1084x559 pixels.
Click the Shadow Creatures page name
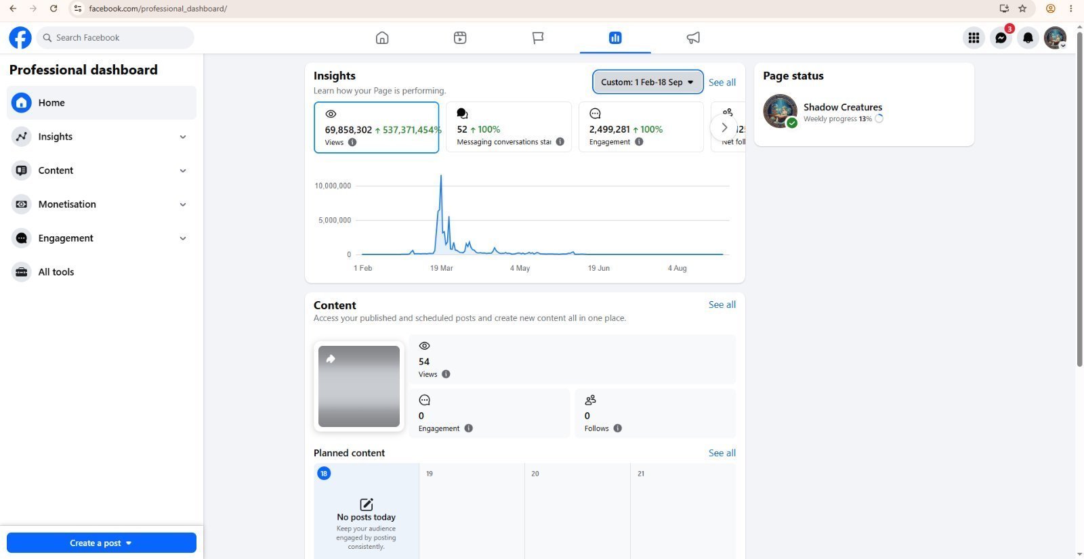(843, 107)
